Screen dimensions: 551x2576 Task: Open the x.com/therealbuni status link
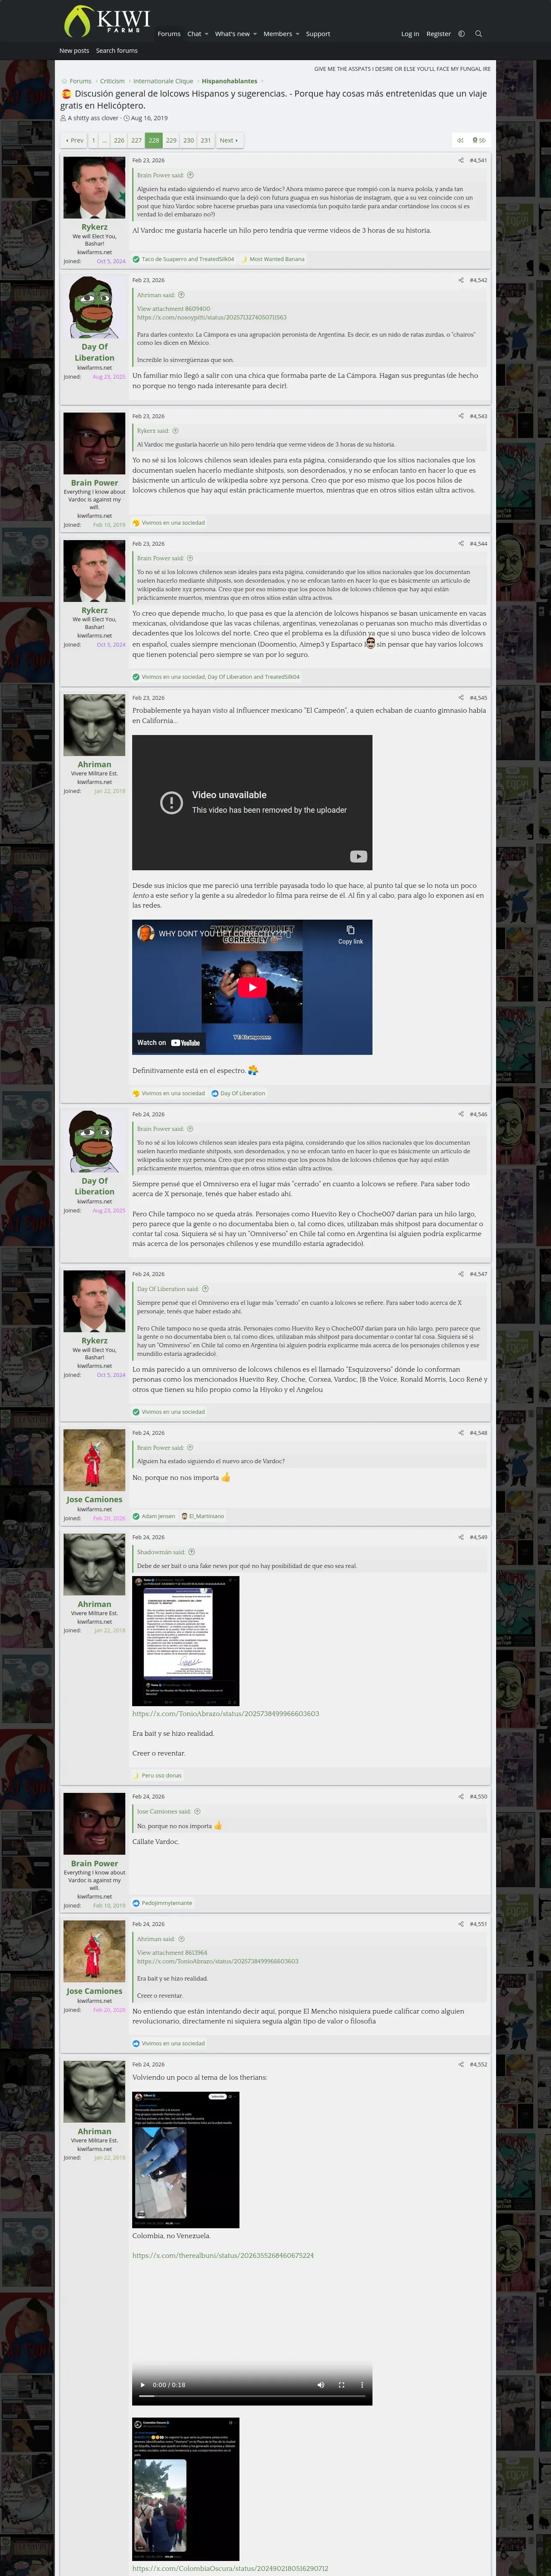[x=223, y=2255]
